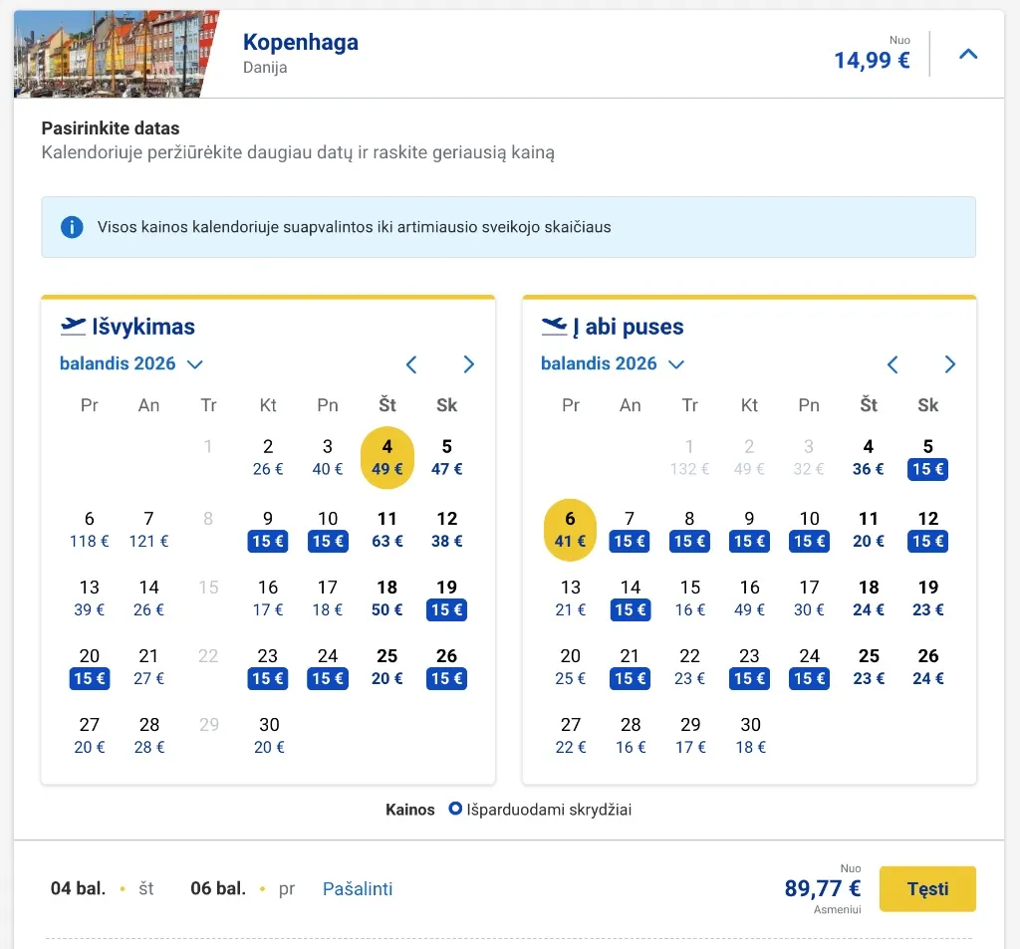Collapse the Kopenhaga destination panel
The width and height of the screenshot is (1020, 949).
967,55
